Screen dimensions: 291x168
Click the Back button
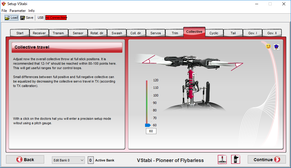point(25,159)
